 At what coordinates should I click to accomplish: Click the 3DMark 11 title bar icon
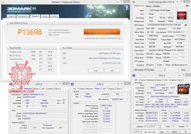[x=2, y=2]
